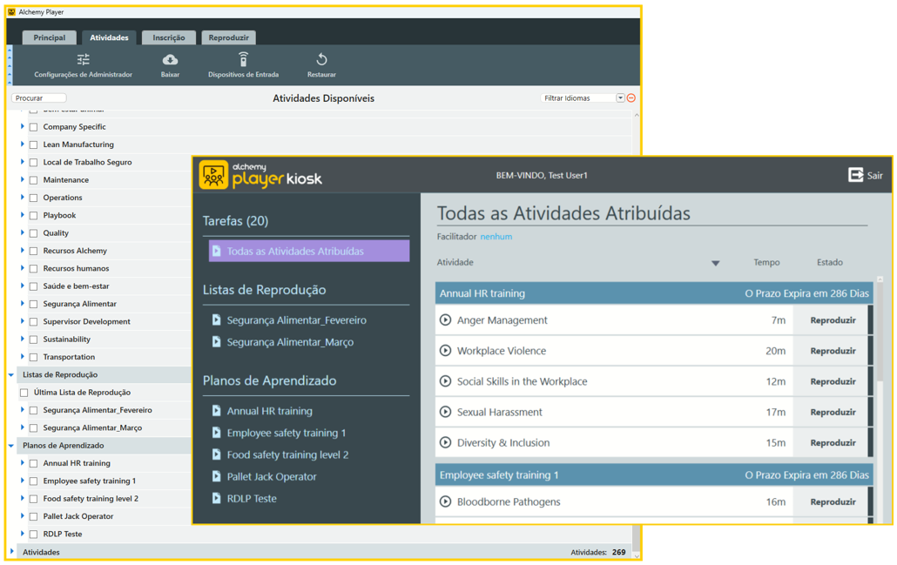
Task: Click the red clear filter icon
Action: [631, 98]
